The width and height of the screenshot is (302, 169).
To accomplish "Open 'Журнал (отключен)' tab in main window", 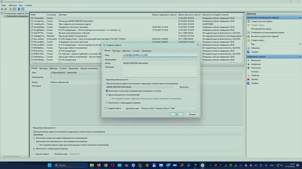I will click(x=89, y=69).
